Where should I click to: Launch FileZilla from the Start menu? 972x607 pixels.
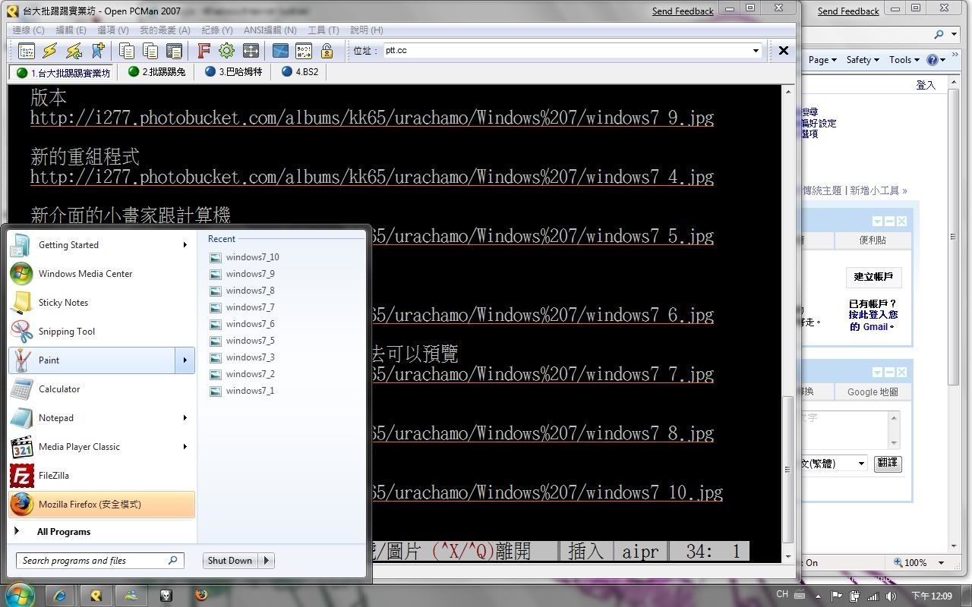point(53,476)
